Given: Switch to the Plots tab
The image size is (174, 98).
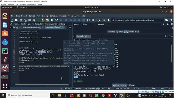Looking at the screenshot, I should coord(132,32).
